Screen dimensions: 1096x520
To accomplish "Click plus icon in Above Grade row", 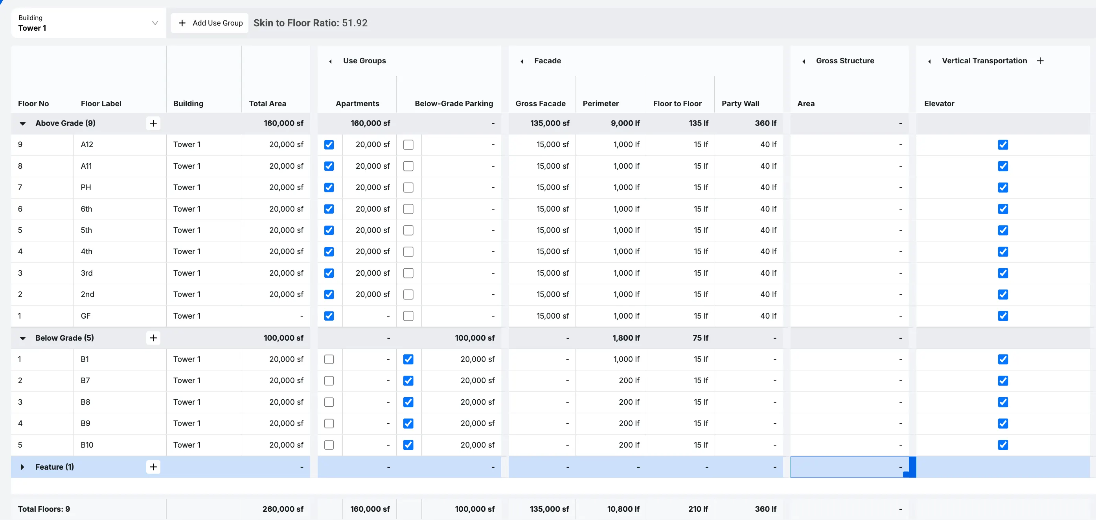I will pyautogui.click(x=153, y=124).
